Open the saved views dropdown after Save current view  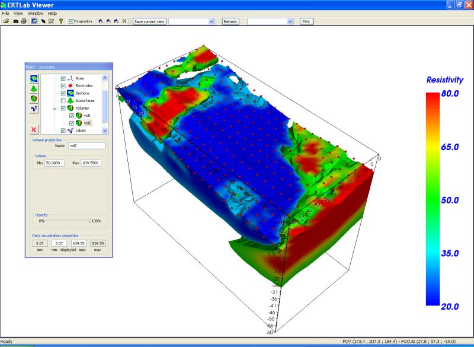212,21
